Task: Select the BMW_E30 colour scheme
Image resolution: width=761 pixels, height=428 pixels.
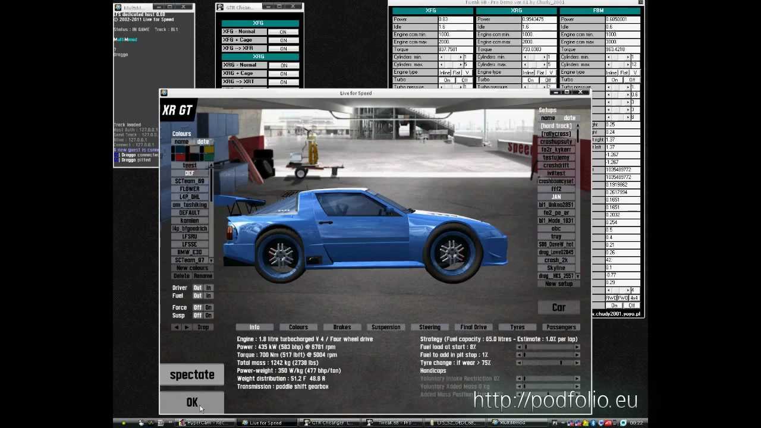Action: point(190,252)
